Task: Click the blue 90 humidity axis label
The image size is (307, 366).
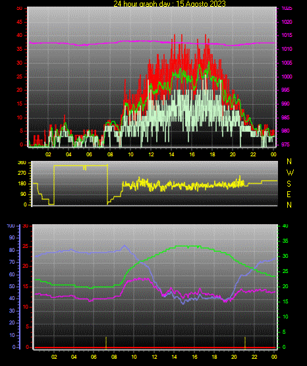Action: (12, 237)
